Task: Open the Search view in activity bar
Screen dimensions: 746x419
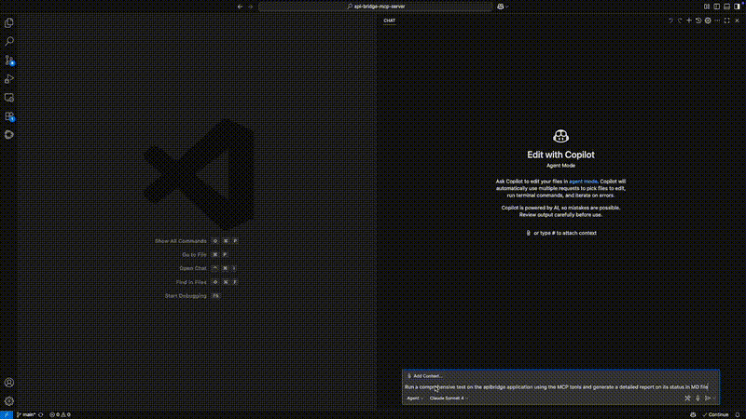Action: [9, 41]
